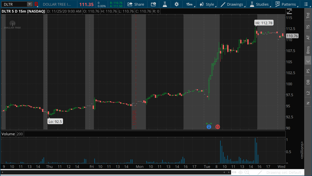Image resolution: width=312 pixels, height=176 pixels.
Task: Click the Tue date label on the time axis
Action: [x=207, y=166]
